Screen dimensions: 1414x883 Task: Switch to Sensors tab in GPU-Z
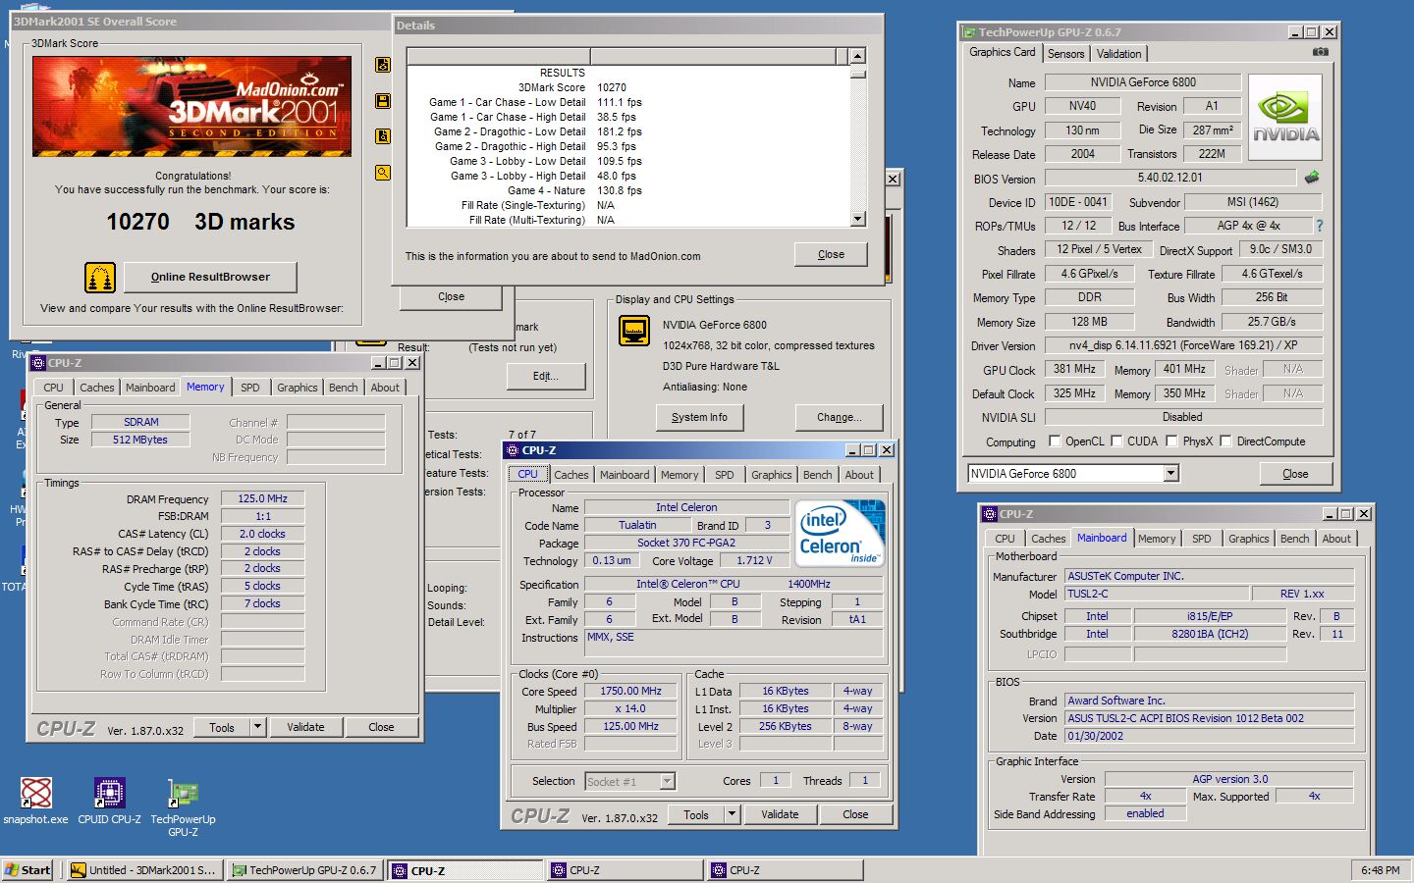(1065, 54)
